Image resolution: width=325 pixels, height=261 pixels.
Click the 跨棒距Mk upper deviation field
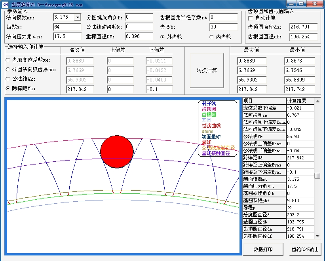(120, 89)
